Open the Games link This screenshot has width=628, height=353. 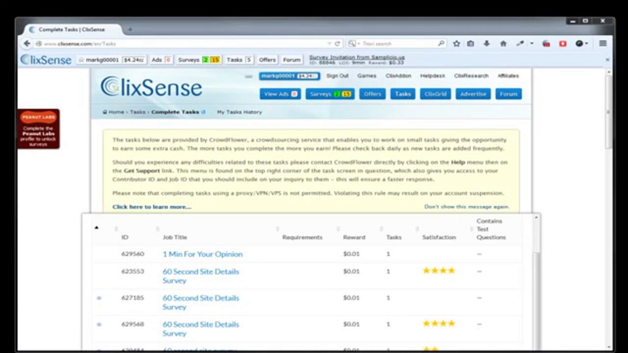pyautogui.click(x=366, y=76)
